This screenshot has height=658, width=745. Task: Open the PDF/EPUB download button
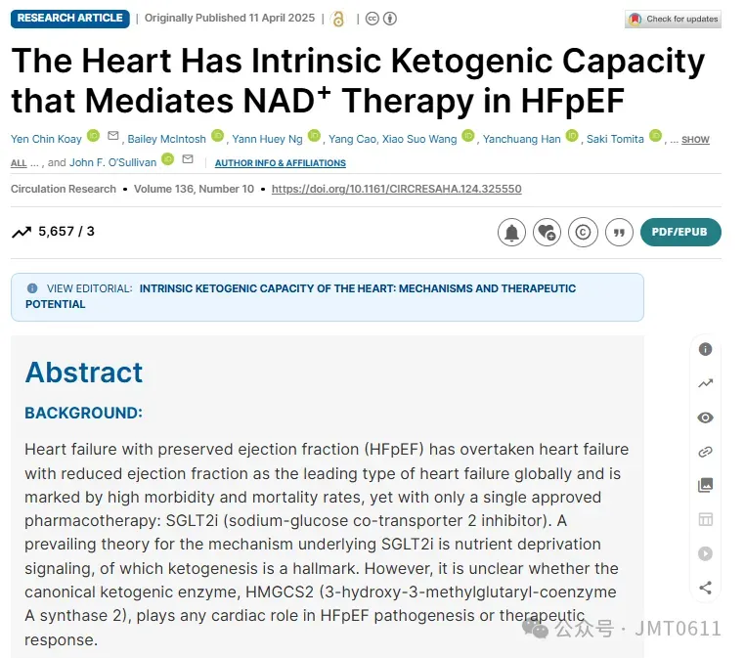680,233
